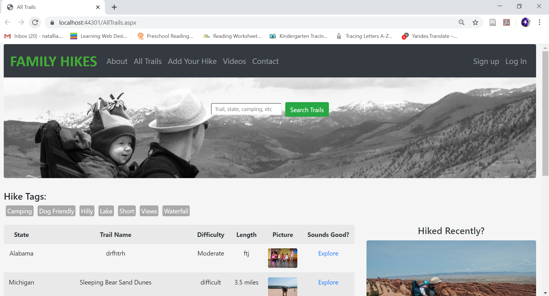Go back using the back arrow

click(8, 22)
